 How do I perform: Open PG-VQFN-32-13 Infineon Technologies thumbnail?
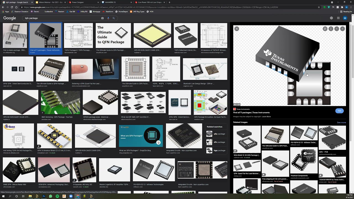[154, 170]
